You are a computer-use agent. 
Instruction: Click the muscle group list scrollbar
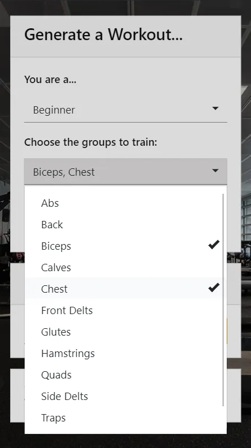[x=223, y=300]
